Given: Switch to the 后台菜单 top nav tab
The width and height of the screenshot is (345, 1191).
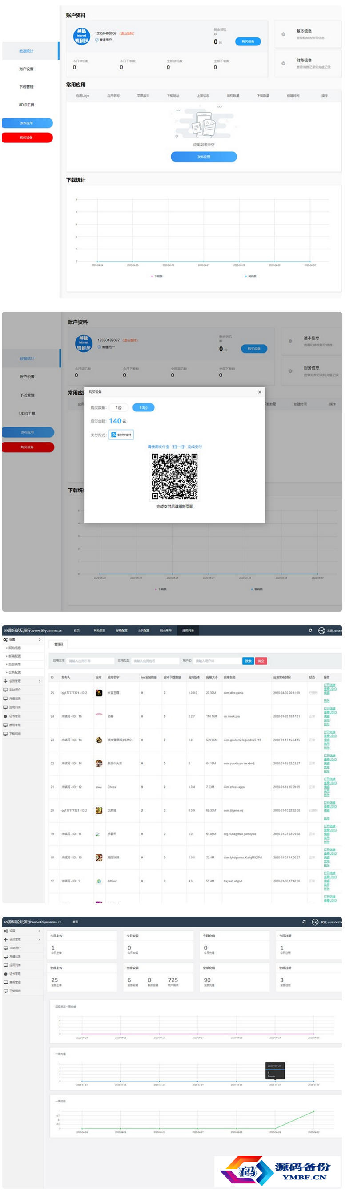Looking at the screenshot, I should [166, 630].
